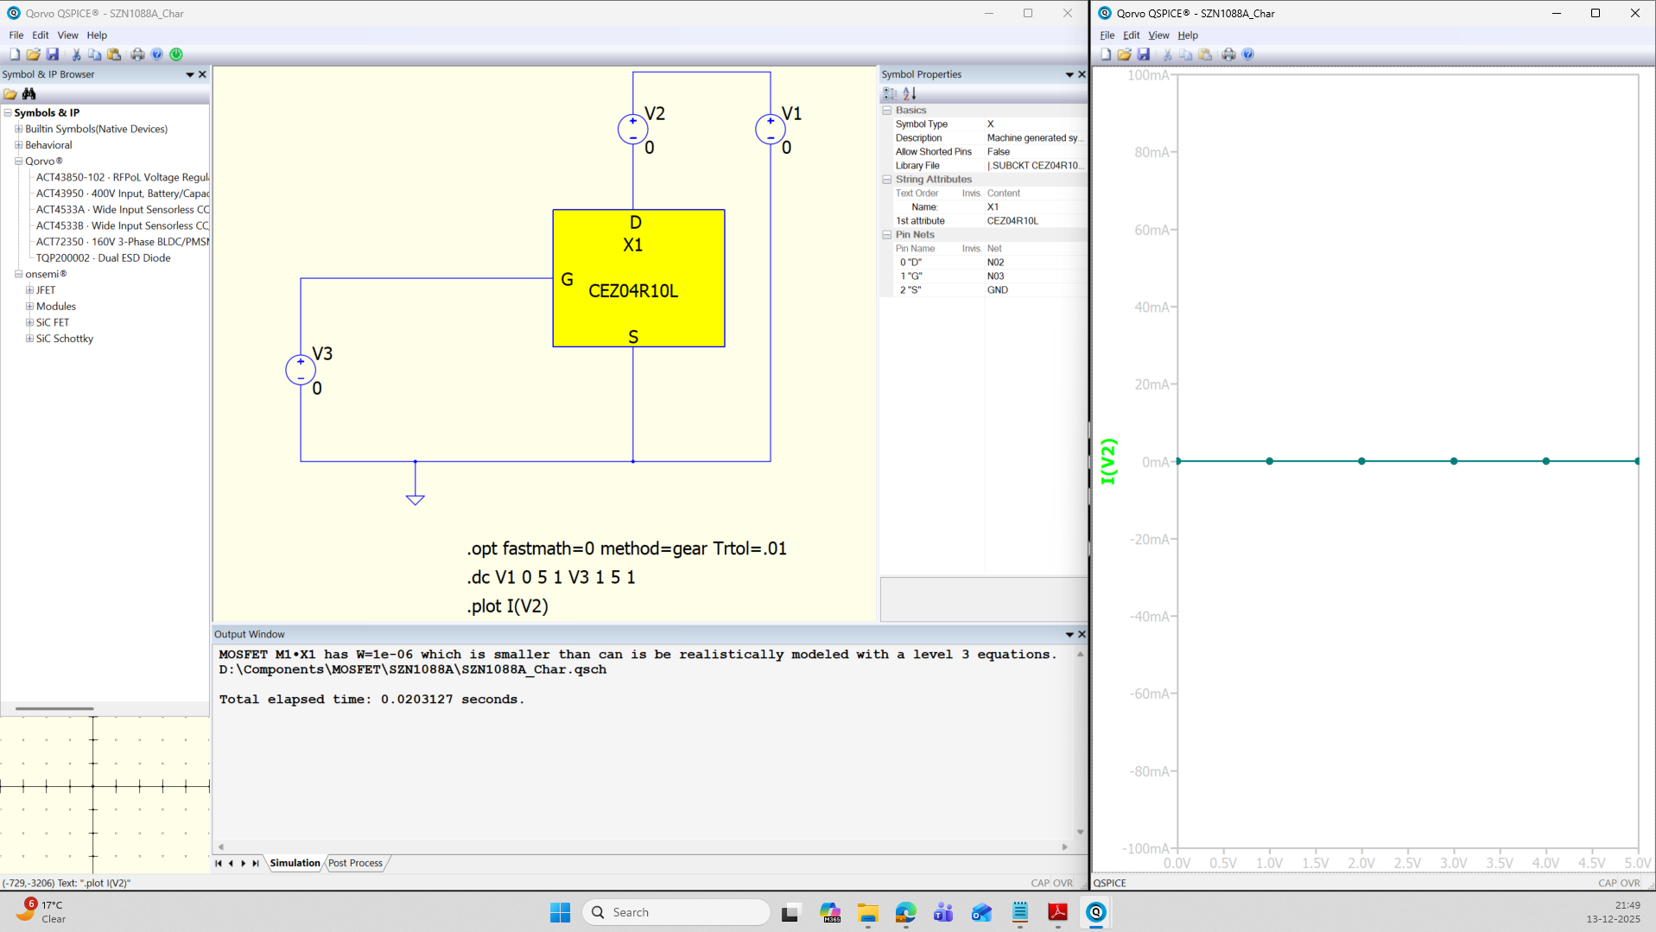Click the alphabetical sort icon in Symbol Properties
This screenshot has height=932, width=1656.
(x=910, y=93)
